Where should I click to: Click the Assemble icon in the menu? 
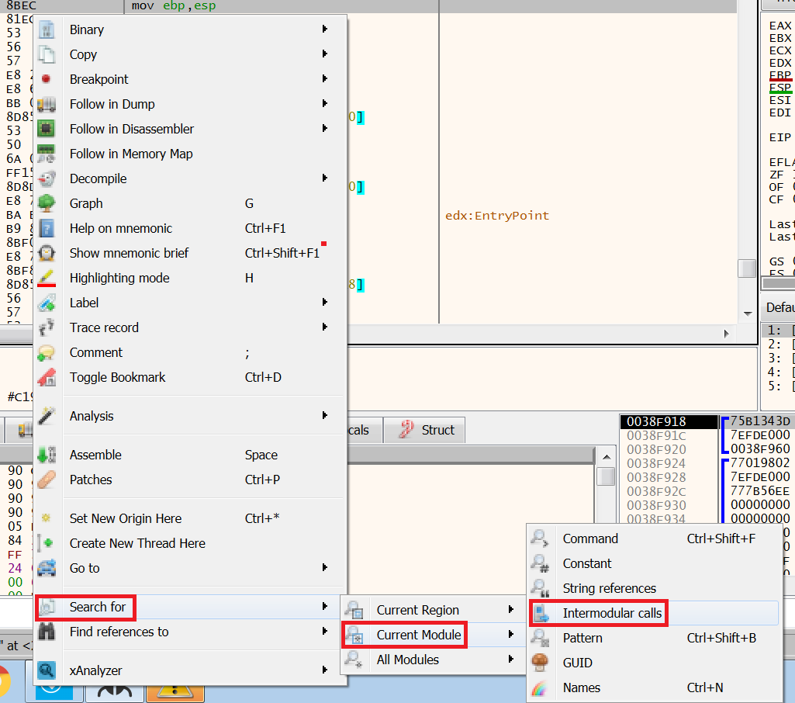(x=47, y=455)
